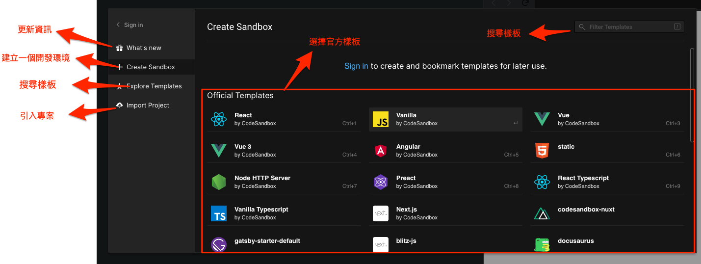Click the Filter Templates search field
Screen dimensions: 701x264
[x=629, y=27]
